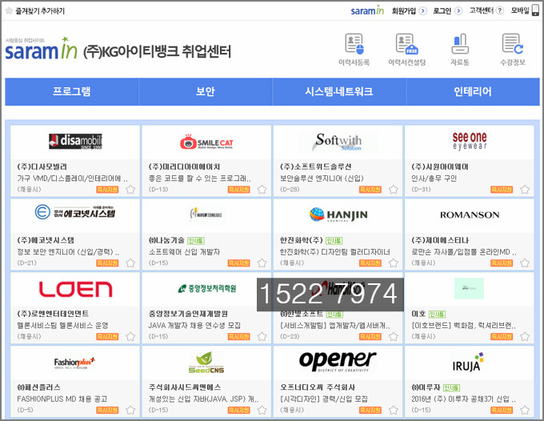Open the disamobili company logo
This screenshot has width=544, height=421.
(75, 141)
